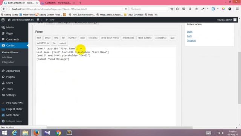
Task: Stop loading with the address bar X
Action: (126, 9)
